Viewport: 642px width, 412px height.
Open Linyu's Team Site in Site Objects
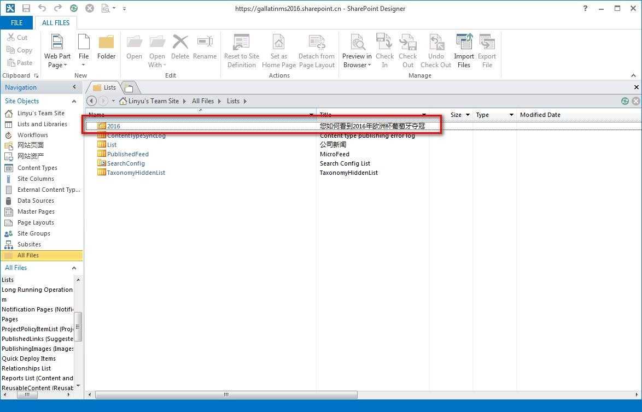41,113
